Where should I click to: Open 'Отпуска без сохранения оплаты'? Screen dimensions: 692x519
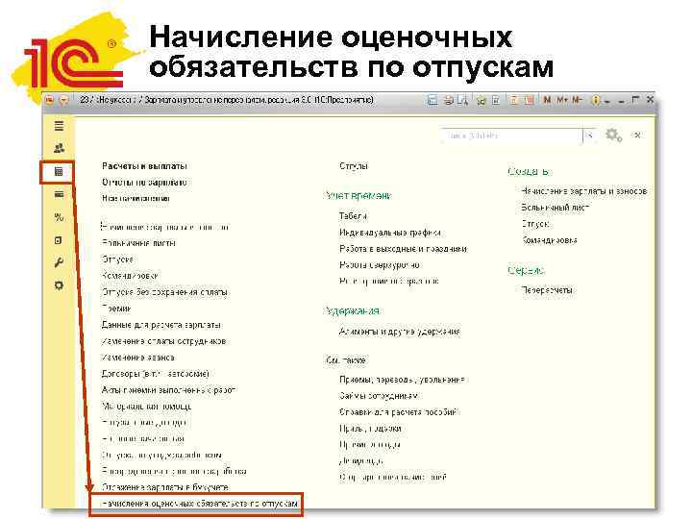[164, 292]
